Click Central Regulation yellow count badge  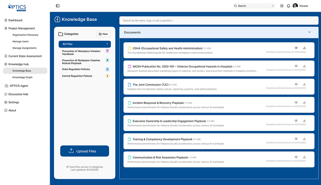107,76
